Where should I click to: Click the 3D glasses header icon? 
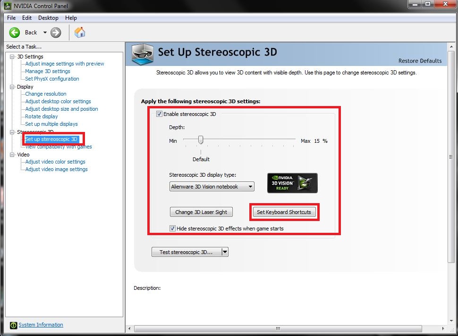[x=143, y=54]
